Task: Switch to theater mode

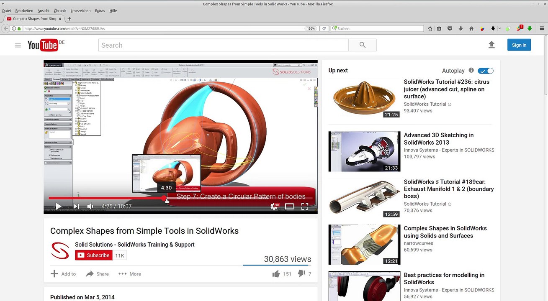Action: click(x=289, y=206)
